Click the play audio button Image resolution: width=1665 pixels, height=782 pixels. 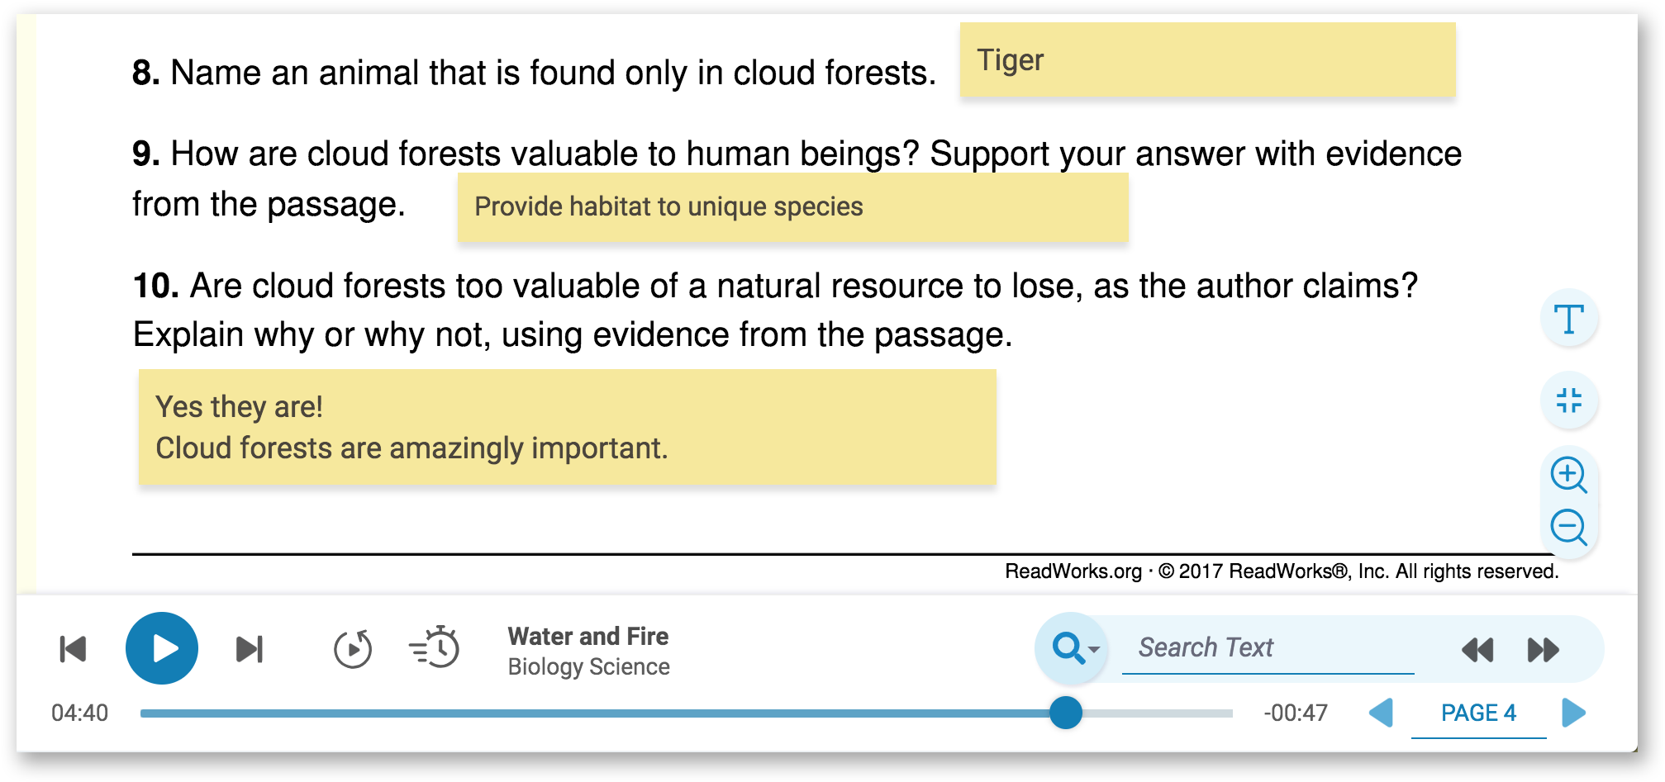pyautogui.click(x=162, y=648)
